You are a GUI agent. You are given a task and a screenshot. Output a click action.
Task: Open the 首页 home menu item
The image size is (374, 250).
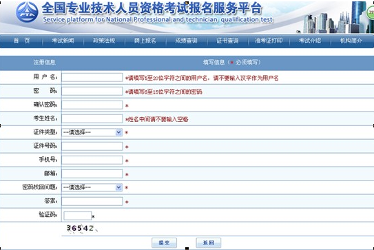click(x=22, y=41)
